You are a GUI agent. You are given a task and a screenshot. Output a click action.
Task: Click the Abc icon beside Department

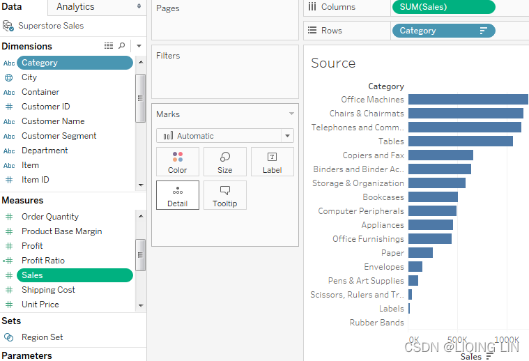[x=9, y=151]
